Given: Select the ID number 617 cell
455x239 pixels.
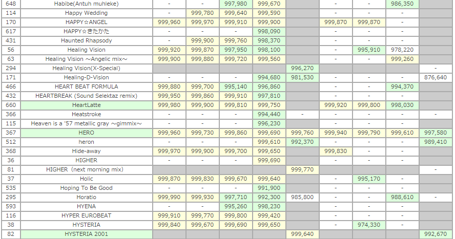Looking at the screenshot, I should click(11, 31).
